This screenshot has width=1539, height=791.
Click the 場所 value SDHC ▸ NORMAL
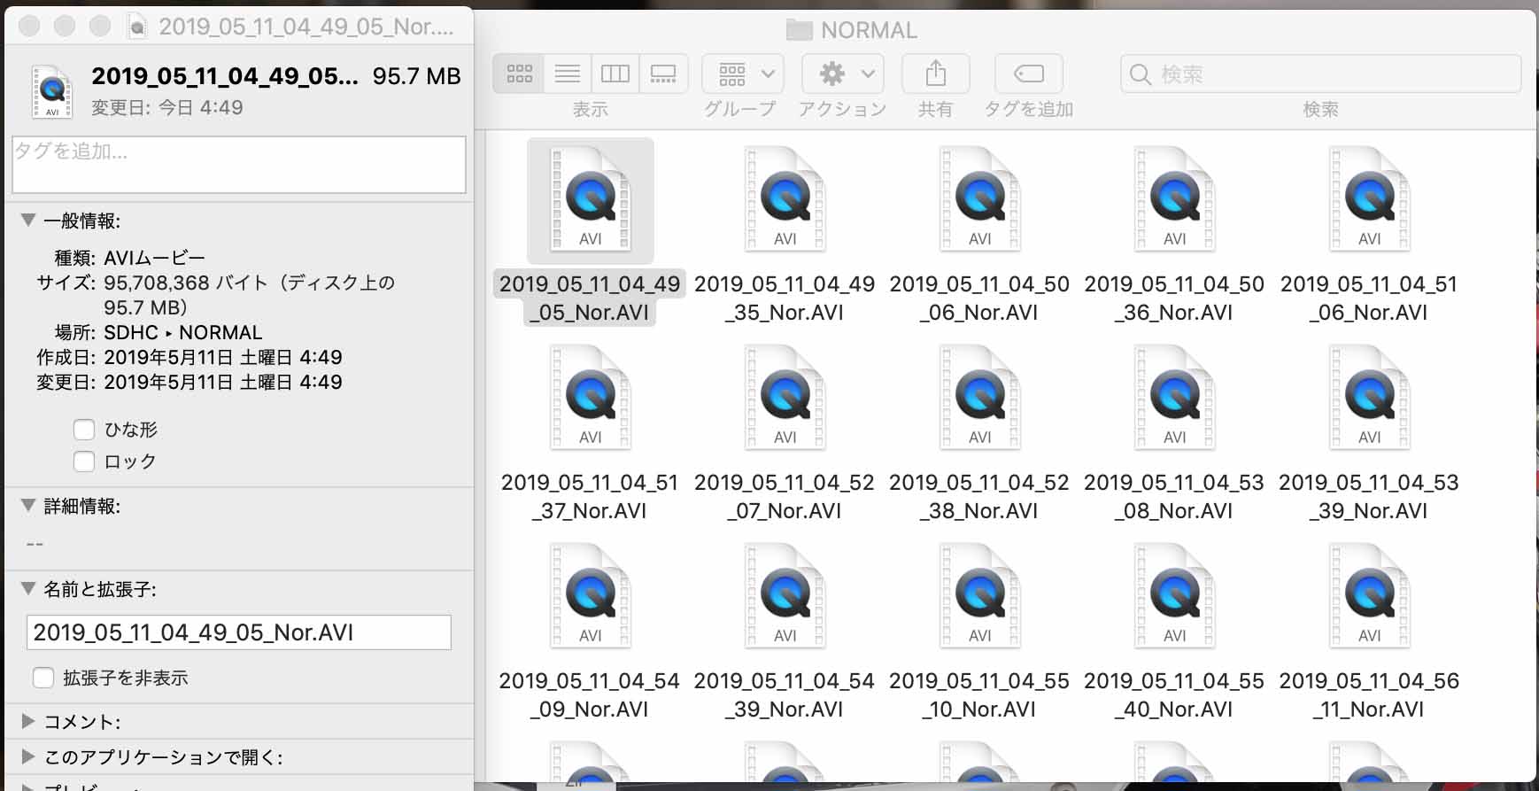point(183,332)
